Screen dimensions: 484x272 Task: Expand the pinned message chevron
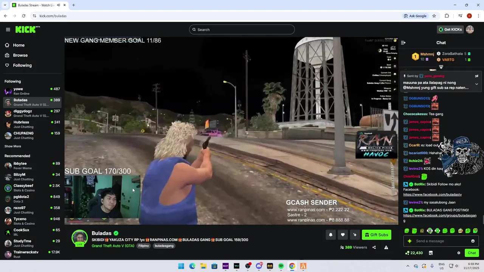(x=476, y=84)
